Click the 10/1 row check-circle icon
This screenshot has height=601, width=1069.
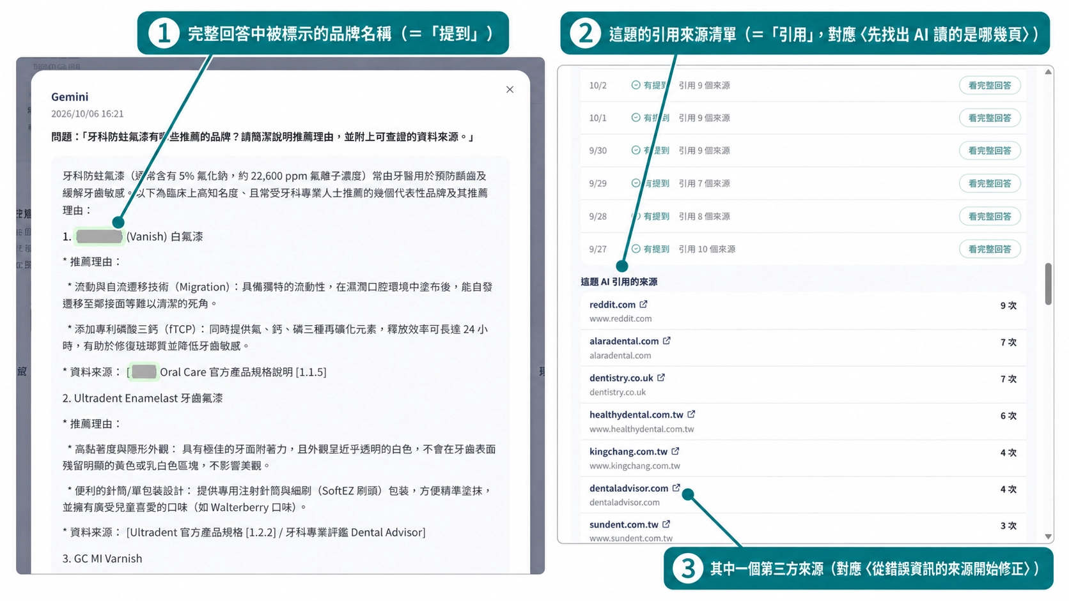click(636, 118)
